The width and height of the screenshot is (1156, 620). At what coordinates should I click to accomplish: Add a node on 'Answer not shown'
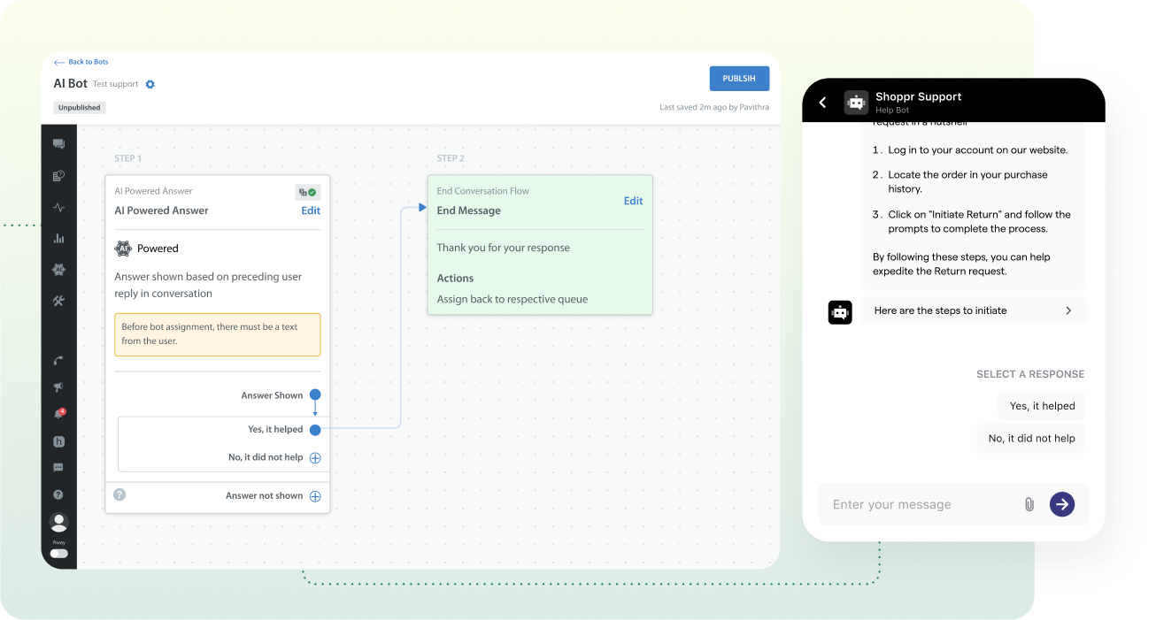(x=315, y=496)
